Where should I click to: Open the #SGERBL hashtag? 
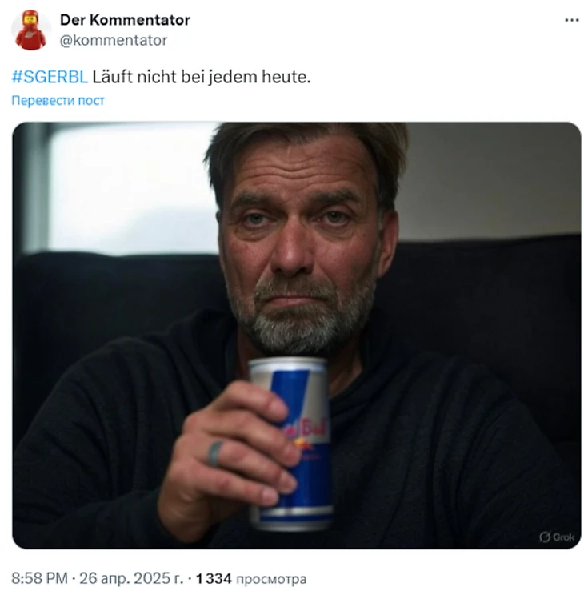pos(50,78)
